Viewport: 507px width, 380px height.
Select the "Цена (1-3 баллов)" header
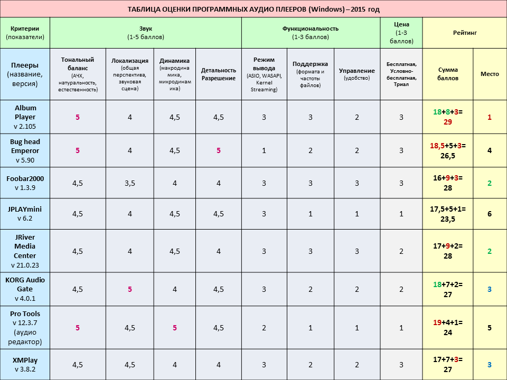401,33
